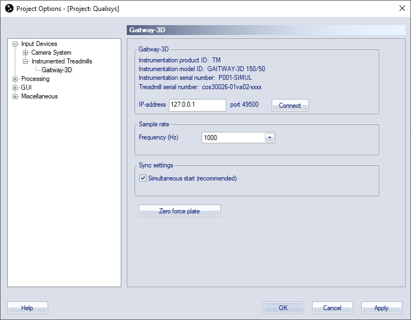Click into the IP-address field
The height and width of the screenshot is (320, 411).
[x=197, y=105]
